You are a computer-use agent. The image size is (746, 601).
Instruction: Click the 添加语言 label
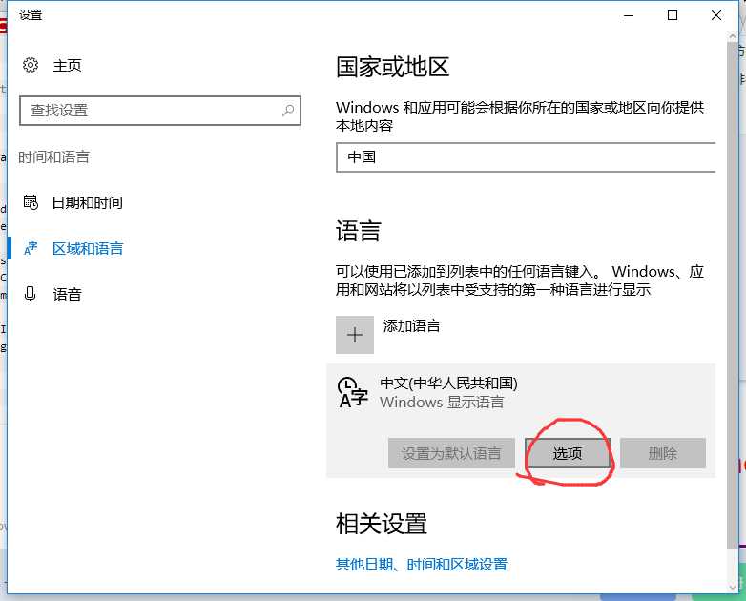coord(411,326)
